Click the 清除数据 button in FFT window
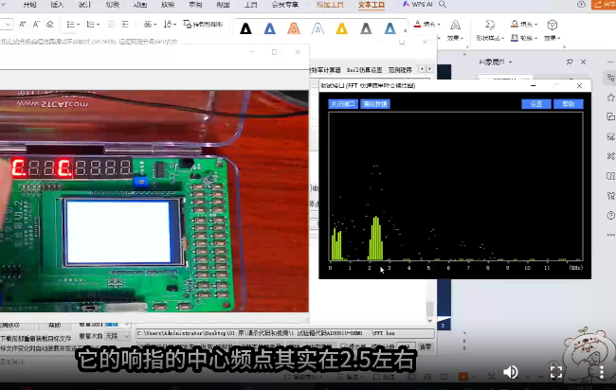 tap(375, 104)
